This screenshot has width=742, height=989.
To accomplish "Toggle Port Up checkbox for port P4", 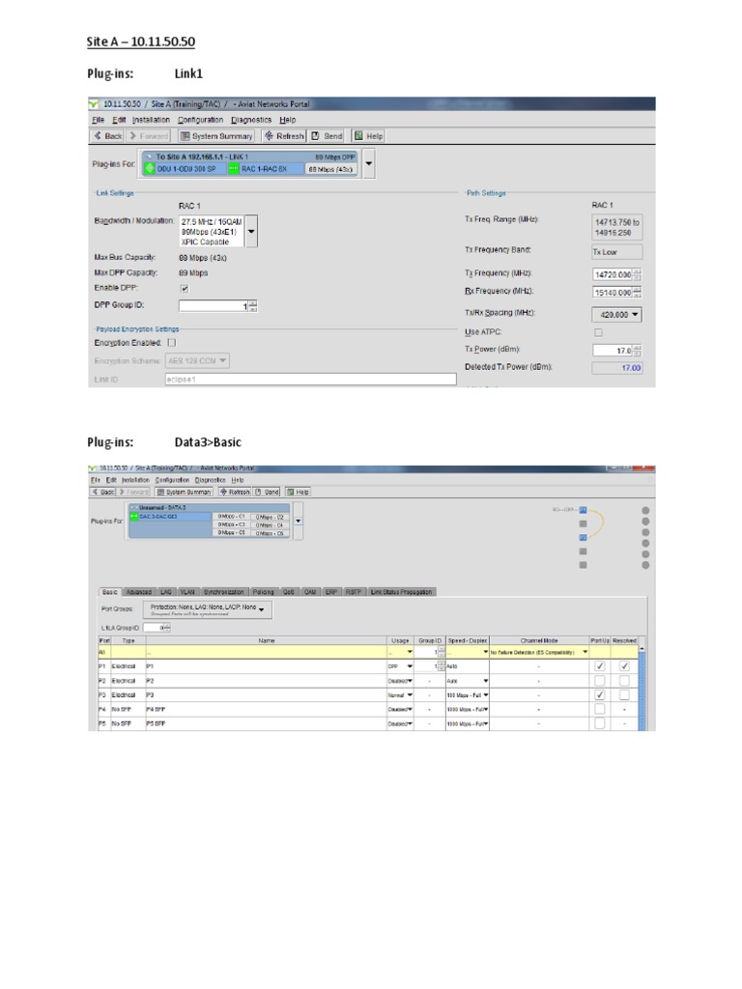I will coord(600,709).
